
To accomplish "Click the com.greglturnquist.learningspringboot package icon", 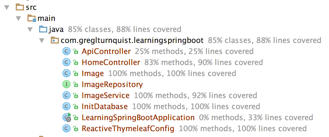I will click(x=55, y=40).
